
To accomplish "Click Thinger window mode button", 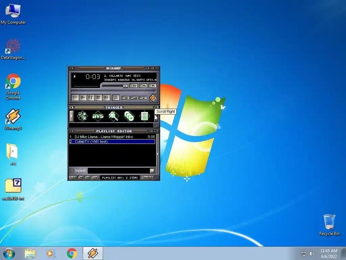I will tap(156, 107).
